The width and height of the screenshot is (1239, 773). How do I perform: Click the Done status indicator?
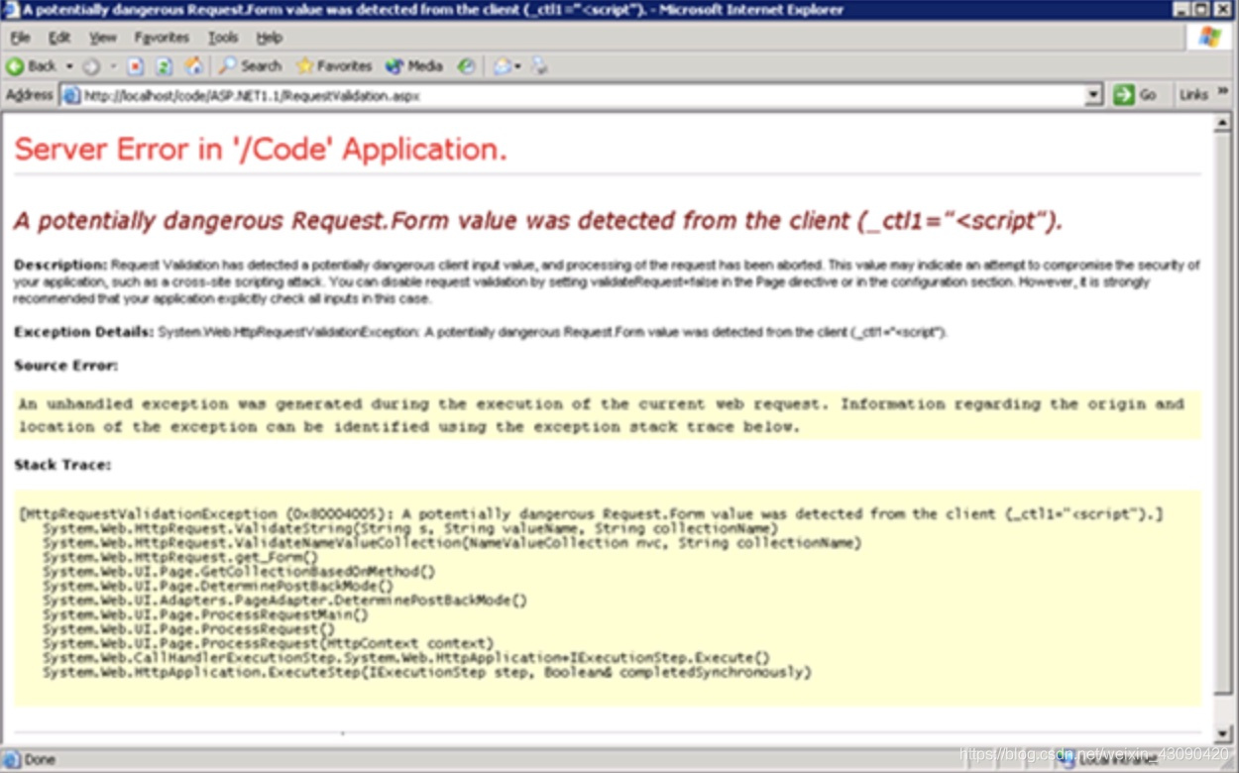(38, 760)
